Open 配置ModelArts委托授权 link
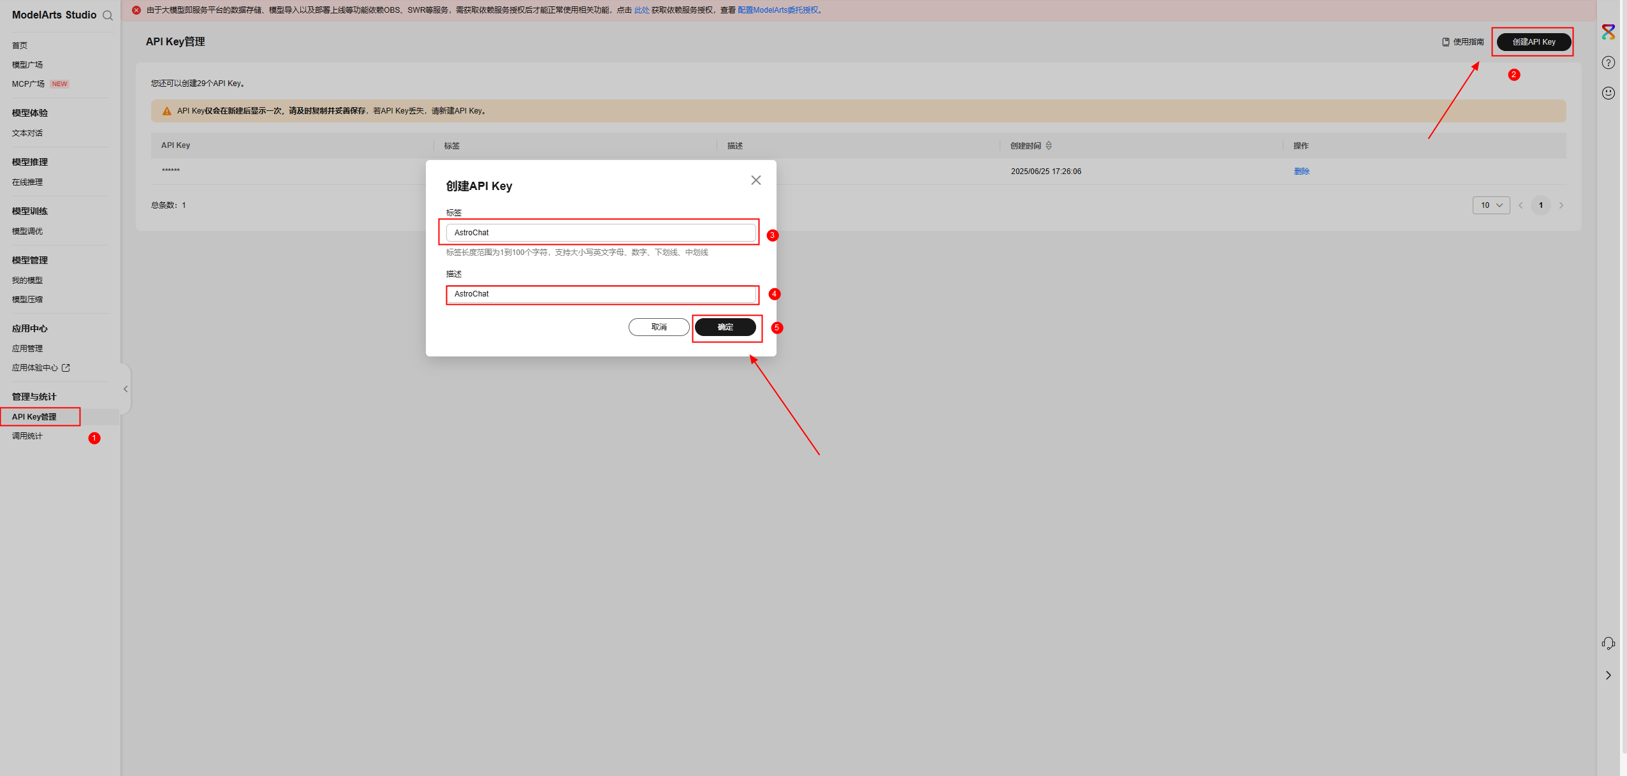 (x=778, y=10)
